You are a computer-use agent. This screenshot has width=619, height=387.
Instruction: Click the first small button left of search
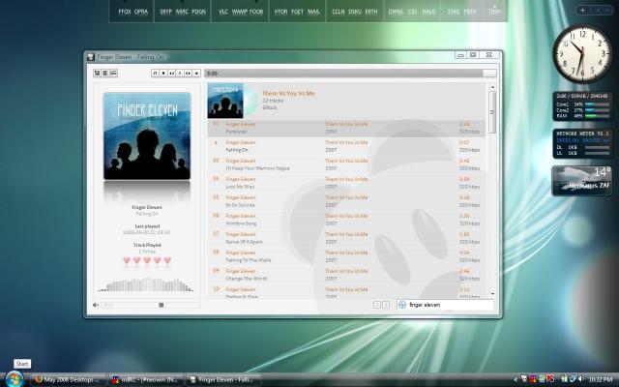[x=377, y=305]
